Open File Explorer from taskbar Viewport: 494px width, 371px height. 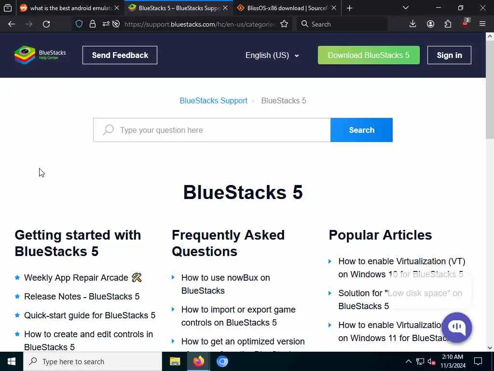[x=175, y=361]
